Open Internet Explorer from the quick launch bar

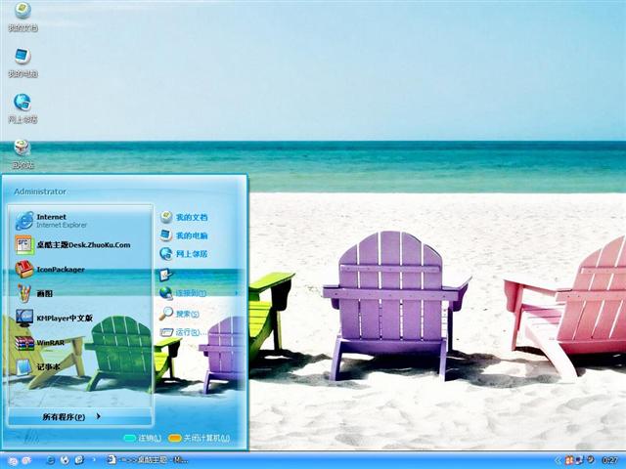pos(50,460)
